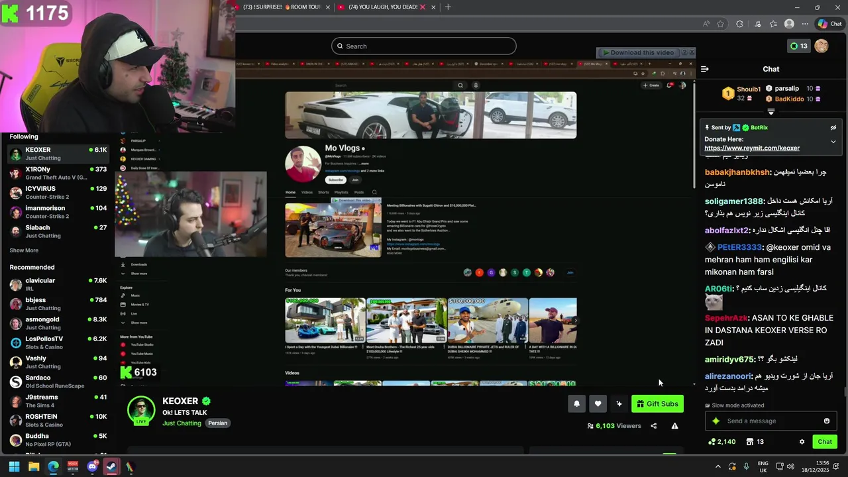Open X1RONy channel in sidebar
Screen dimensions: 848x477
point(58,173)
